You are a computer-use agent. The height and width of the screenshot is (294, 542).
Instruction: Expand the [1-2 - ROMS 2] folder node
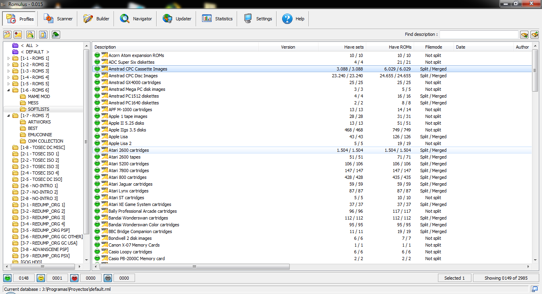[x=9, y=65]
